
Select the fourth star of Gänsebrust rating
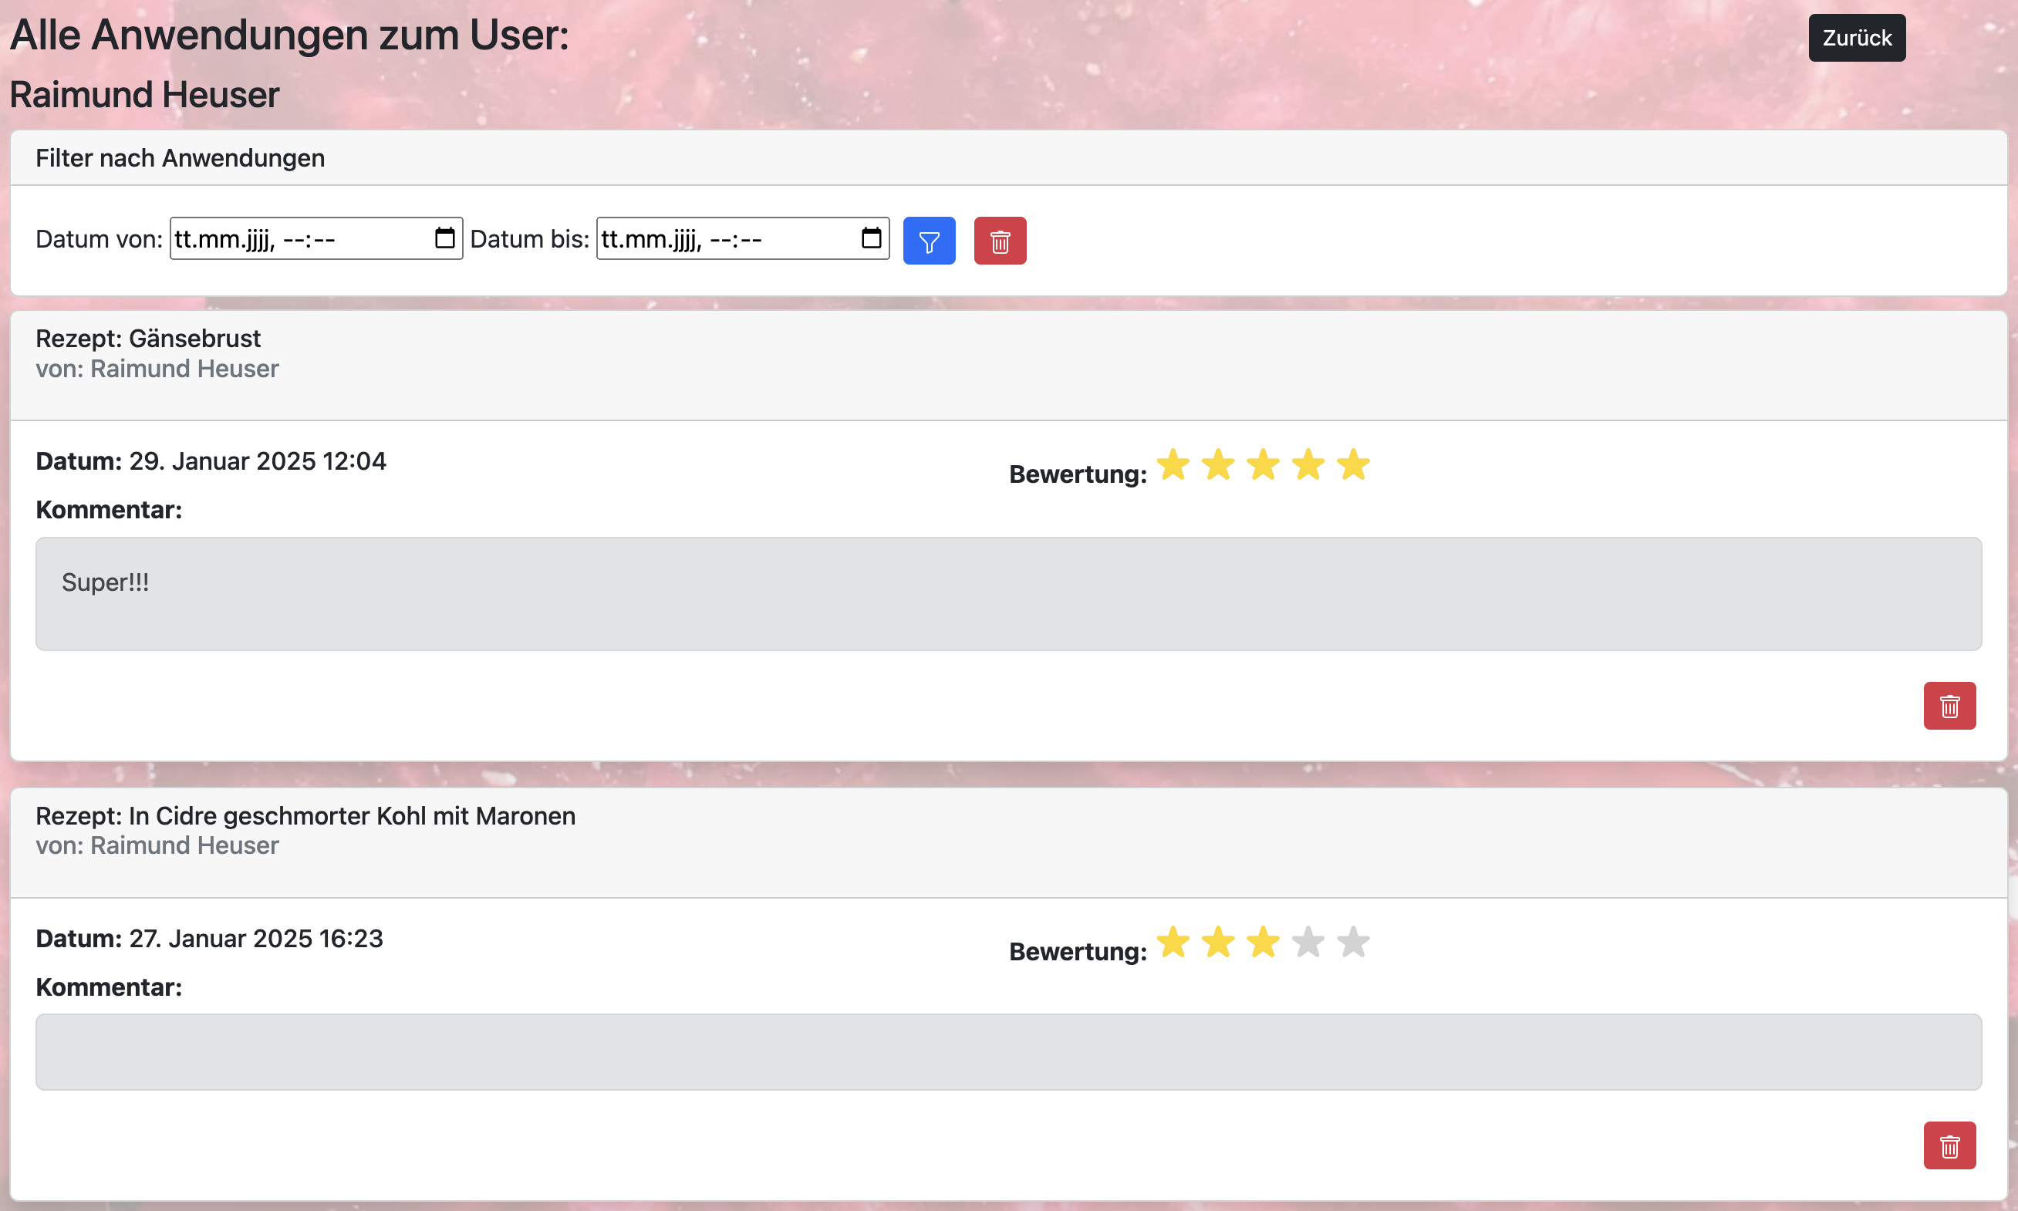pos(1308,464)
